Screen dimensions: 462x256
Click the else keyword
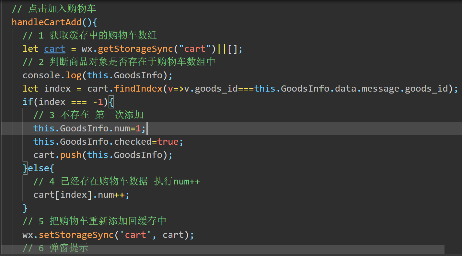pyautogui.click(x=39, y=168)
